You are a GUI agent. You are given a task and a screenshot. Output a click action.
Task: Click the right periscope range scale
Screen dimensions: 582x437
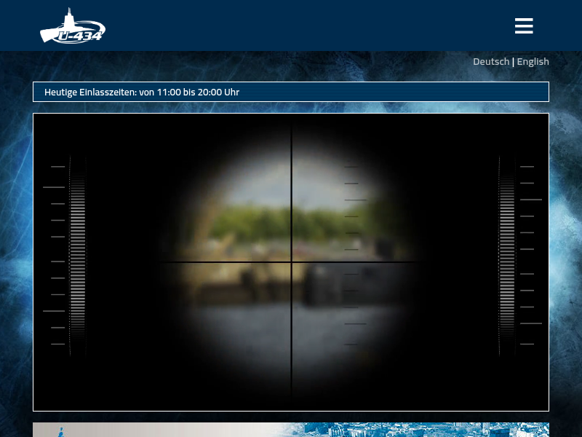pos(507,255)
